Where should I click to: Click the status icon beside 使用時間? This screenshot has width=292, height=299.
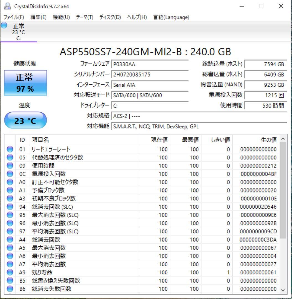(10, 166)
